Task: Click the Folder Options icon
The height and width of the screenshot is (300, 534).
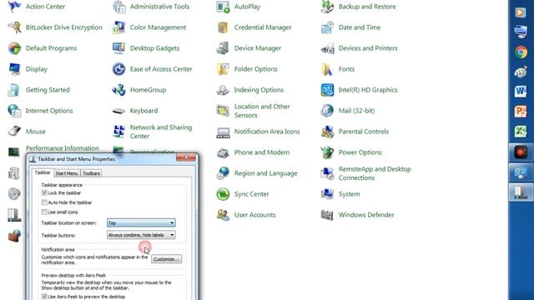Action: tap(223, 69)
